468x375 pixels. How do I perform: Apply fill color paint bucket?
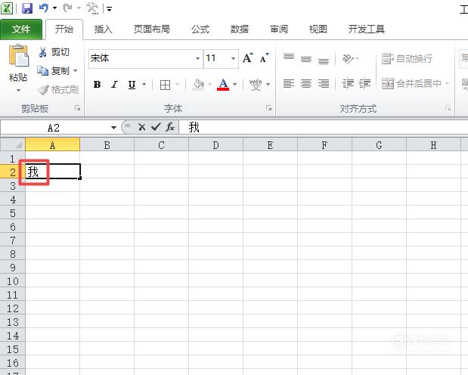pyautogui.click(x=199, y=85)
